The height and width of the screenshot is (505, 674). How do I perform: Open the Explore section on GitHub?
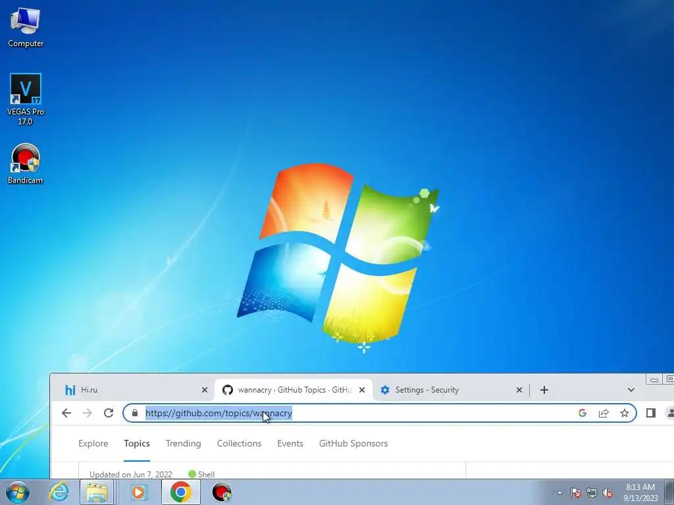tap(93, 444)
